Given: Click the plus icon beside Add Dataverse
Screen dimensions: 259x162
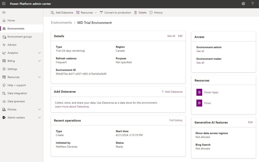Looking at the screenshot, I should point(163,91).
